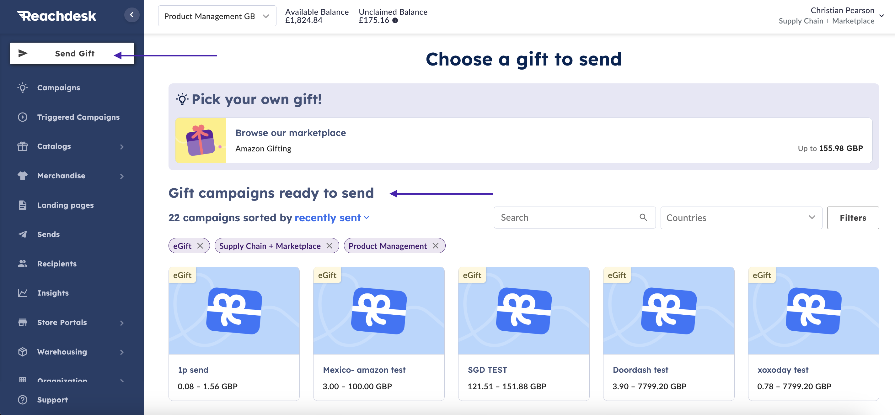Click the Reachdesk logo
The width and height of the screenshot is (895, 415).
tap(56, 16)
